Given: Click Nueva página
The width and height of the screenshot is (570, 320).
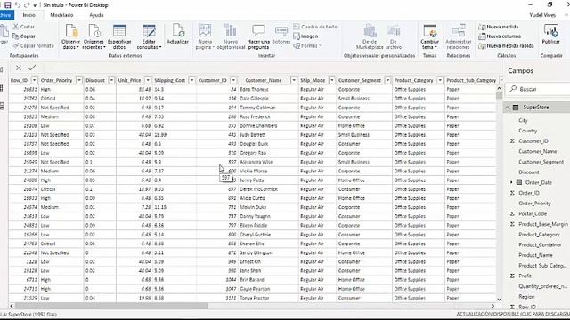Looking at the screenshot, I should (205, 36).
